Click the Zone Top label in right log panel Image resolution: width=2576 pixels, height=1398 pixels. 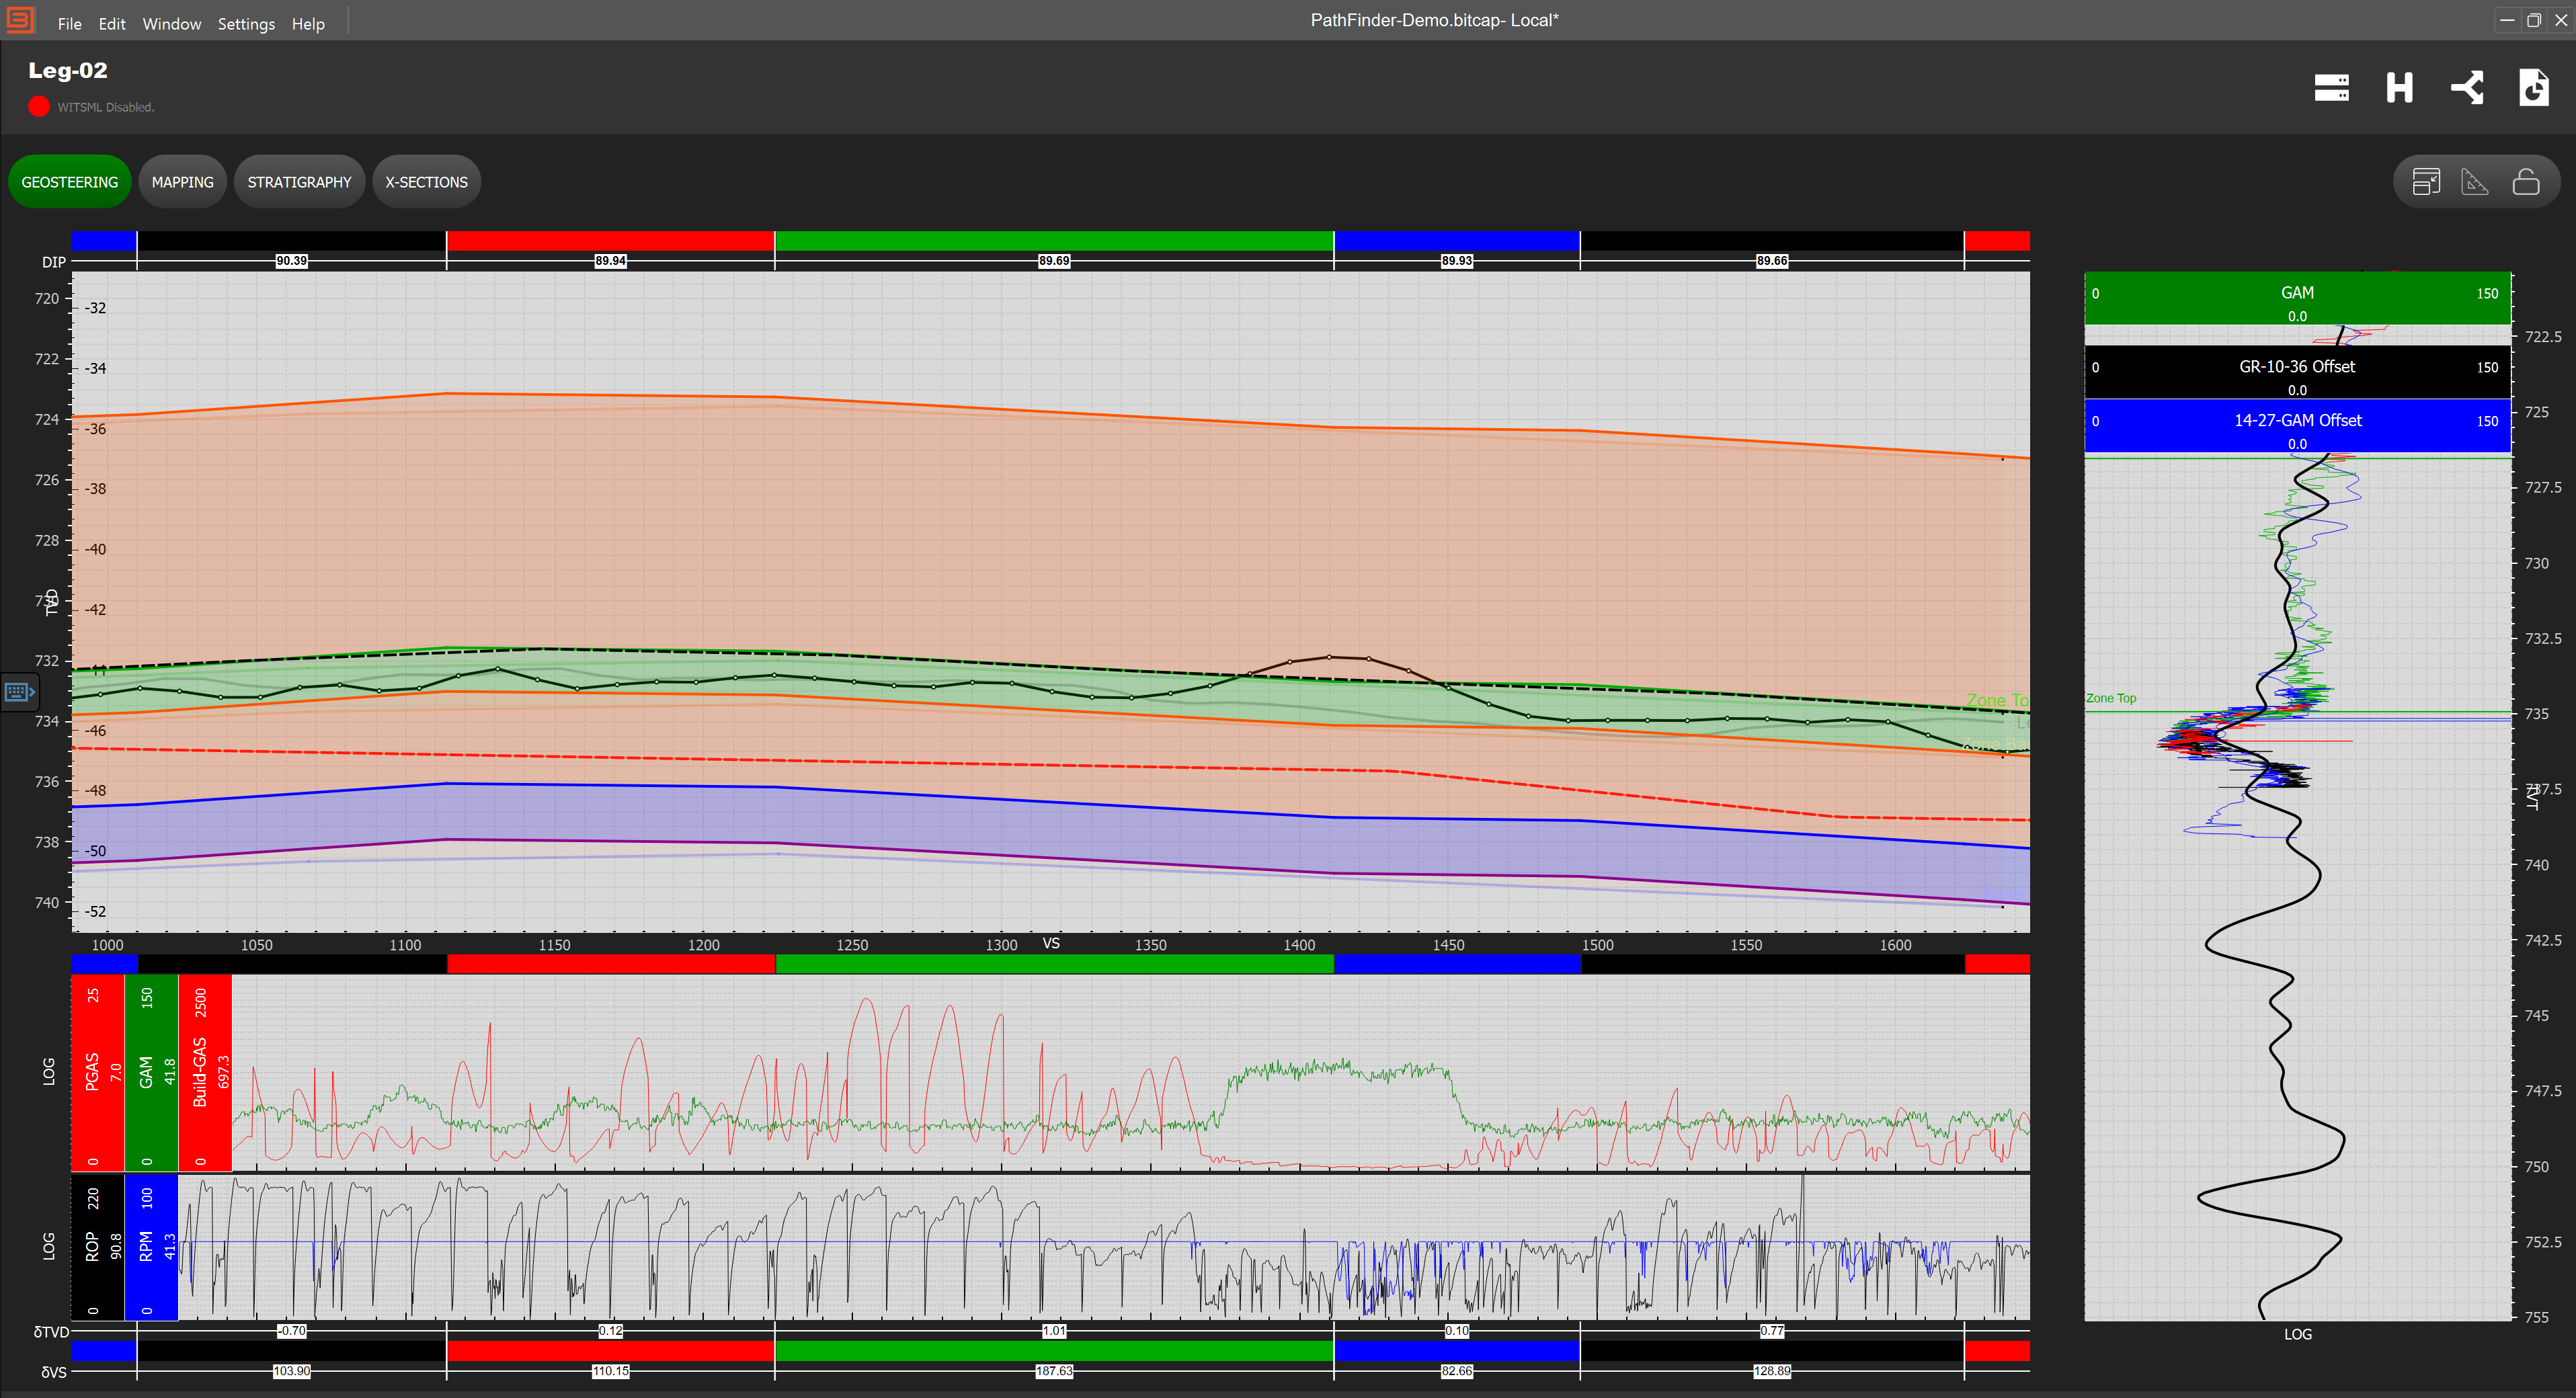point(2111,698)
